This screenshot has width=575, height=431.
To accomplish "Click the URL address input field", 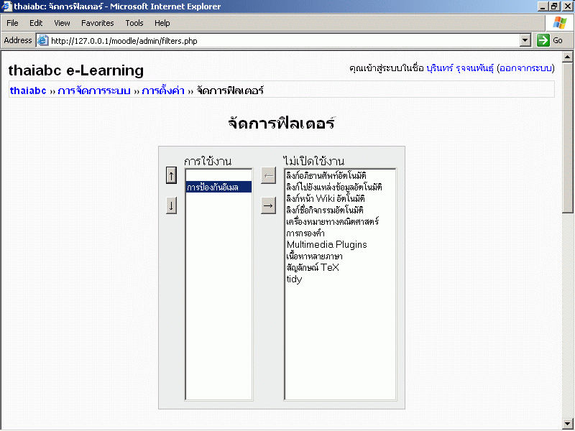I will point(280,41).
